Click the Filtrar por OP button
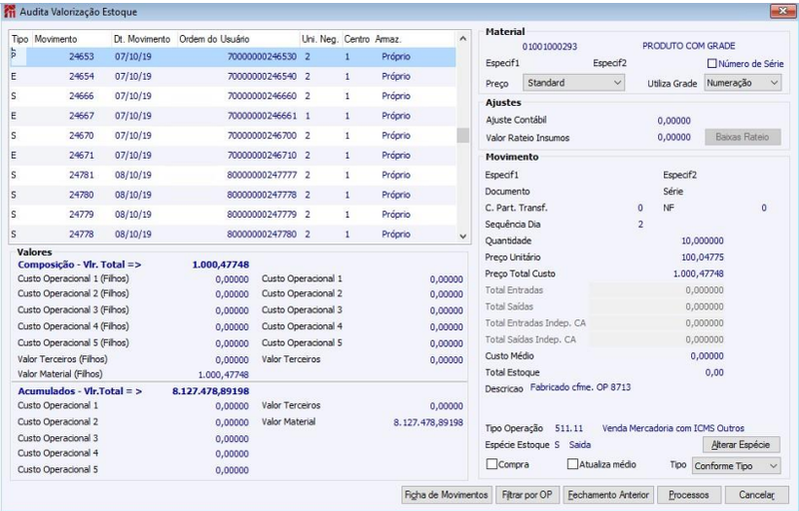Screen dimensions: 799x511 click(x=527, y=495)
